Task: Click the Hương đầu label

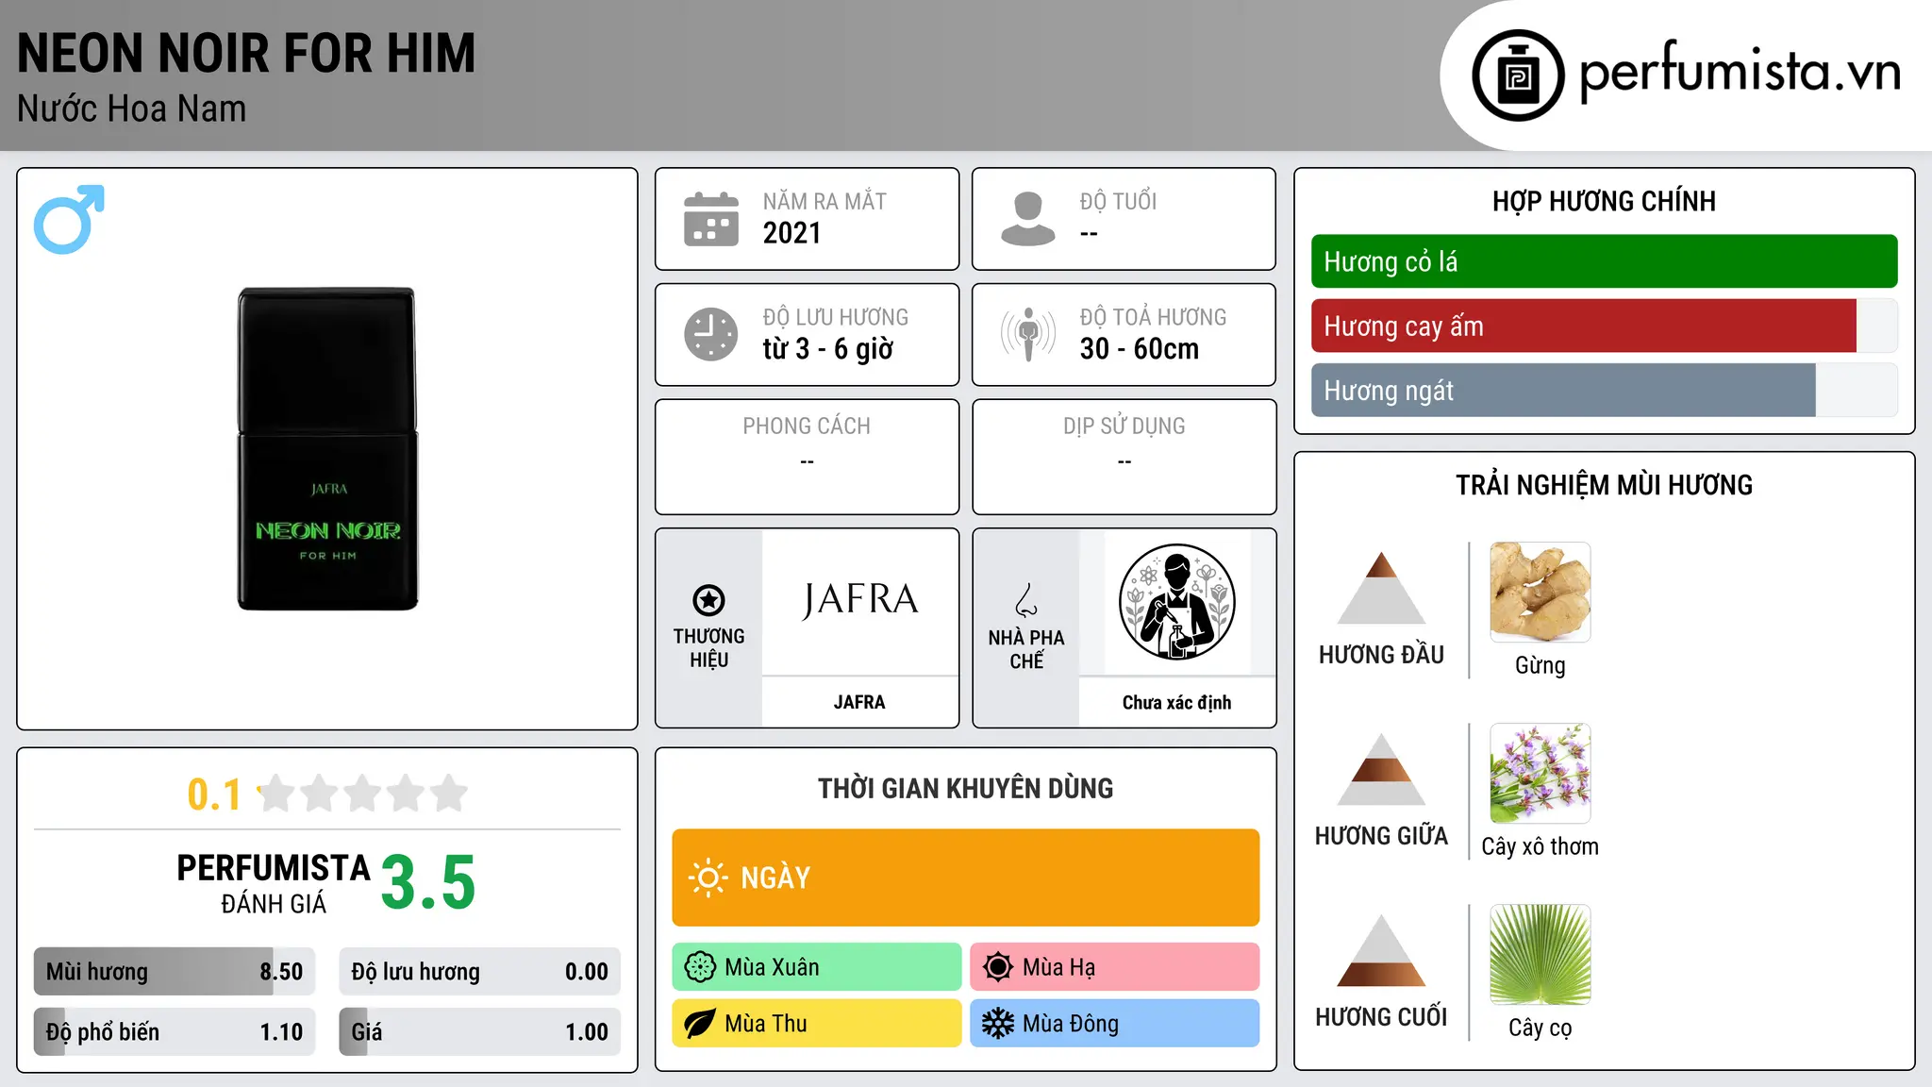Action: (1381, 655)
